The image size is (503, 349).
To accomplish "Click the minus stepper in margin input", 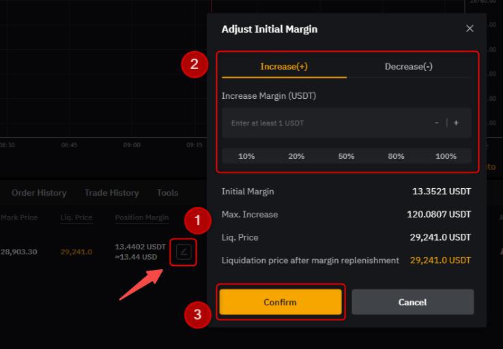I will [x=437, y=123].
